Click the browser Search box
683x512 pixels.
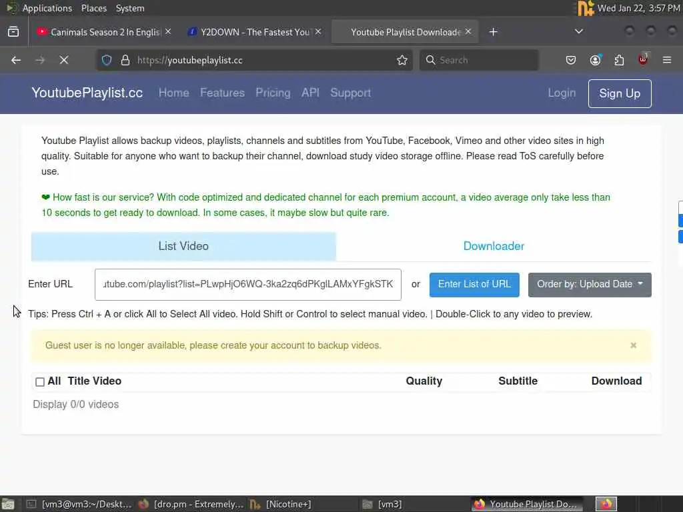point(479,60)
